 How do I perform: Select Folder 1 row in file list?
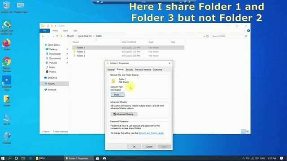coord(128,48)
